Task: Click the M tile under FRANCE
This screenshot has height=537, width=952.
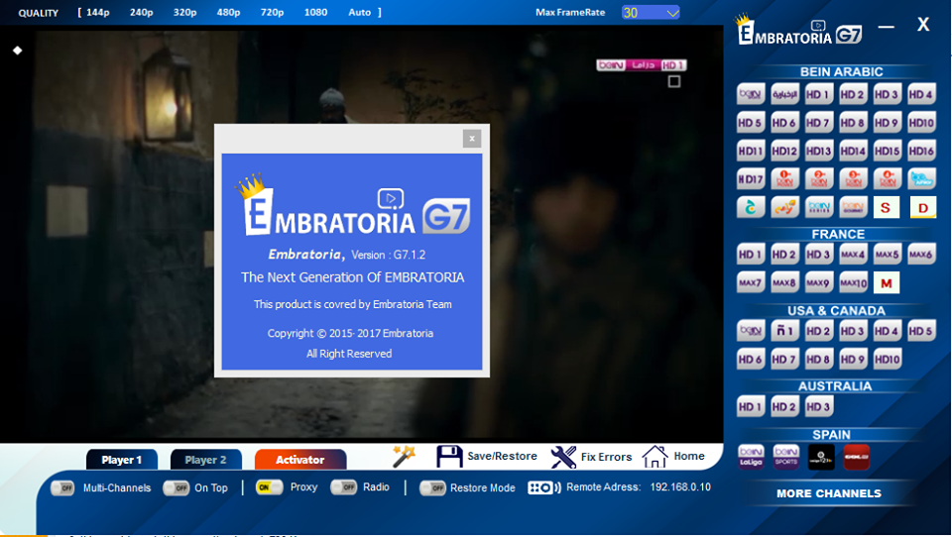Action: tap(887, 282)
